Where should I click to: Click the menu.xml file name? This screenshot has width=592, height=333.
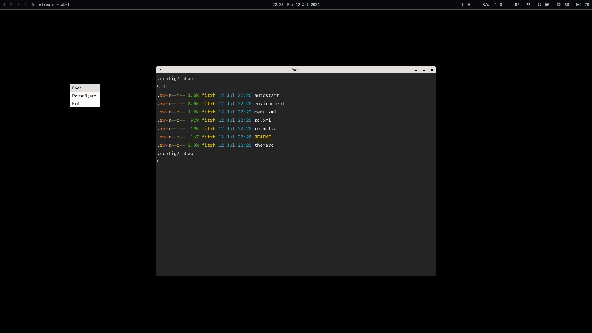(265, 112)
